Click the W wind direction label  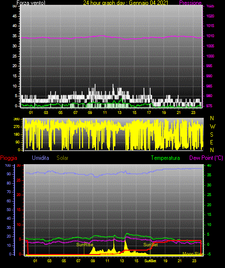click(x=212, y=127)
